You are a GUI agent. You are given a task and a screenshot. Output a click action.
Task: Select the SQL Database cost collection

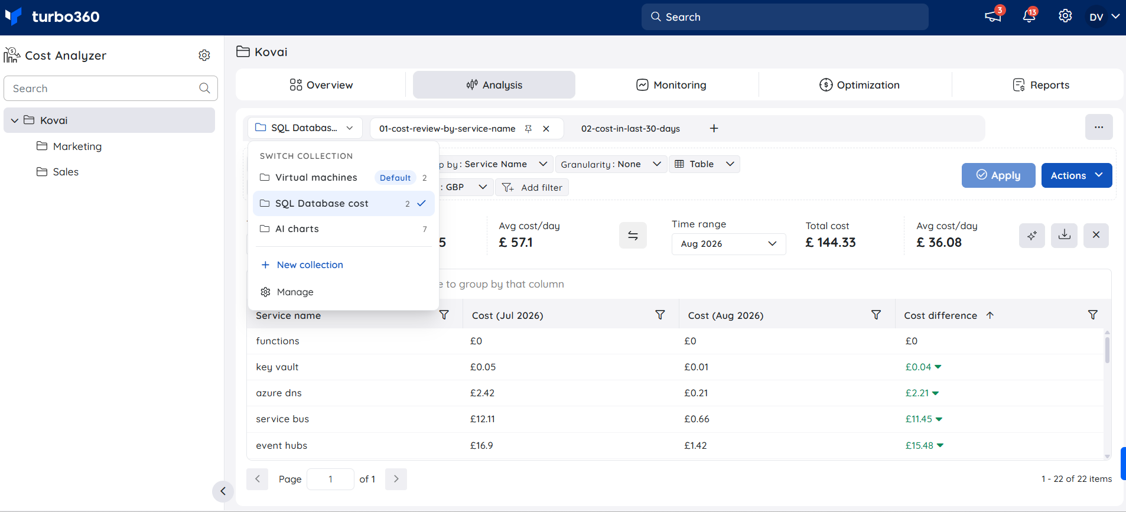pyautogui.click(x=343, y=203)
